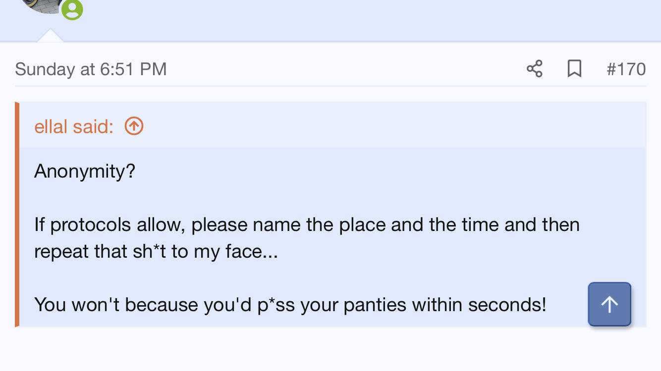Image resolution: width=661 pixels, height=371 pixels.
Task: Click the green online status badge
Action: 72,9
